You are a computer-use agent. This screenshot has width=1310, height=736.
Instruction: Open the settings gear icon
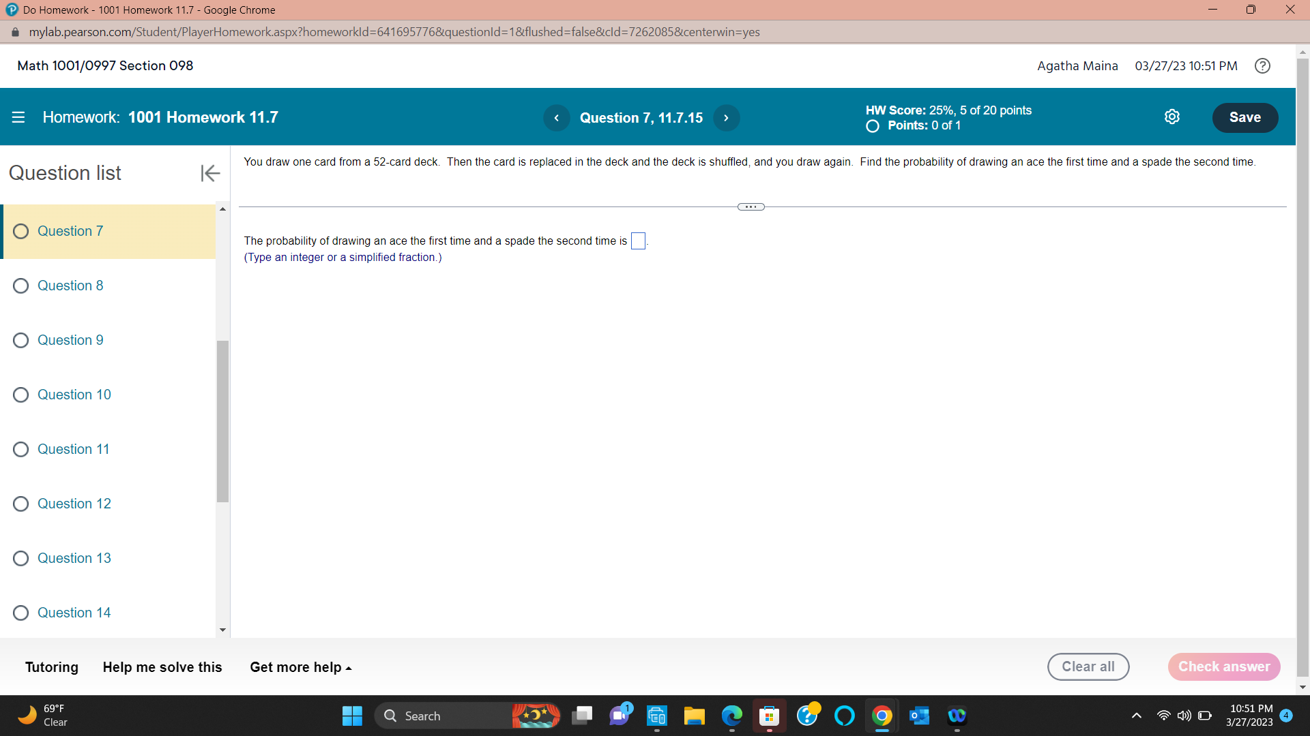point(1171,117)
